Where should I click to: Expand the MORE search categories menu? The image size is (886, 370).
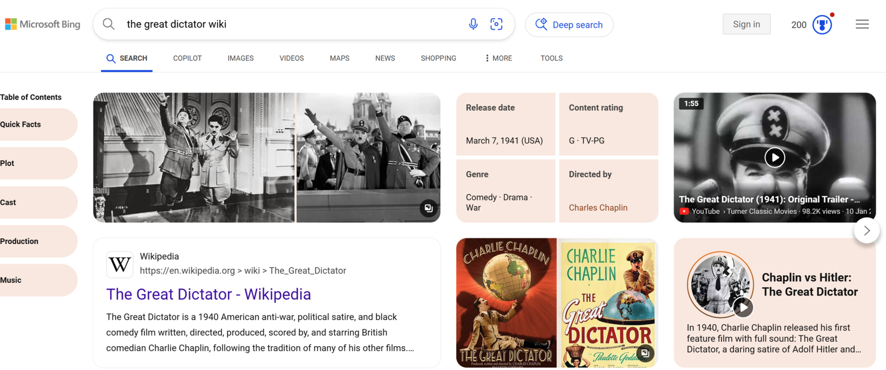498,58
